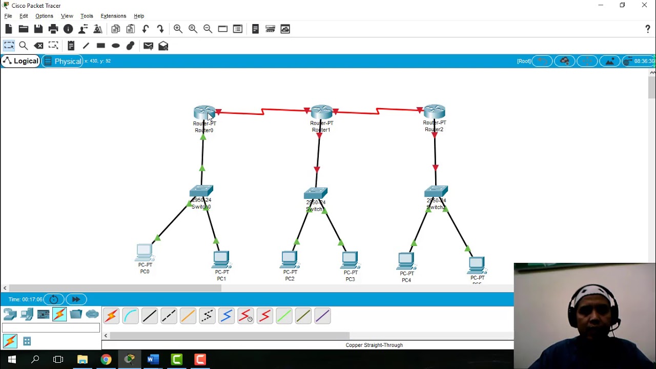
Task: Open custom devices dialog icon
Action: [237, 29]
